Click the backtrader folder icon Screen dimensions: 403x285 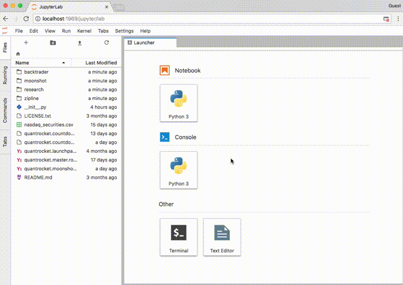(x=19, y=72)
